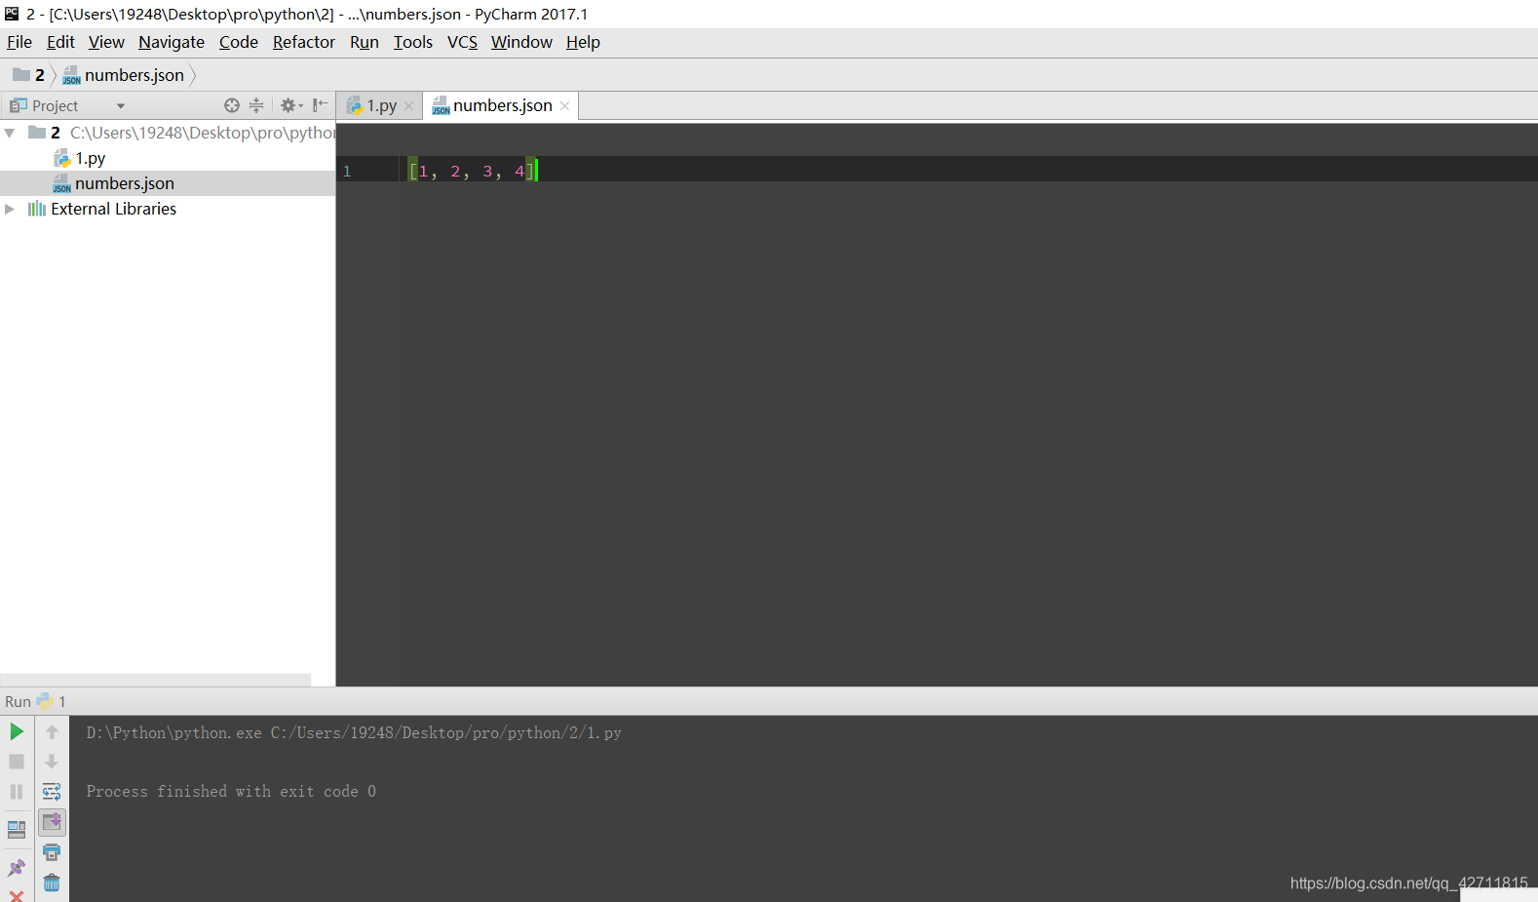Click inside JSON array text in editor
Image resolution: width=1538 pixels, height=902 pixels.
point(472,172)
